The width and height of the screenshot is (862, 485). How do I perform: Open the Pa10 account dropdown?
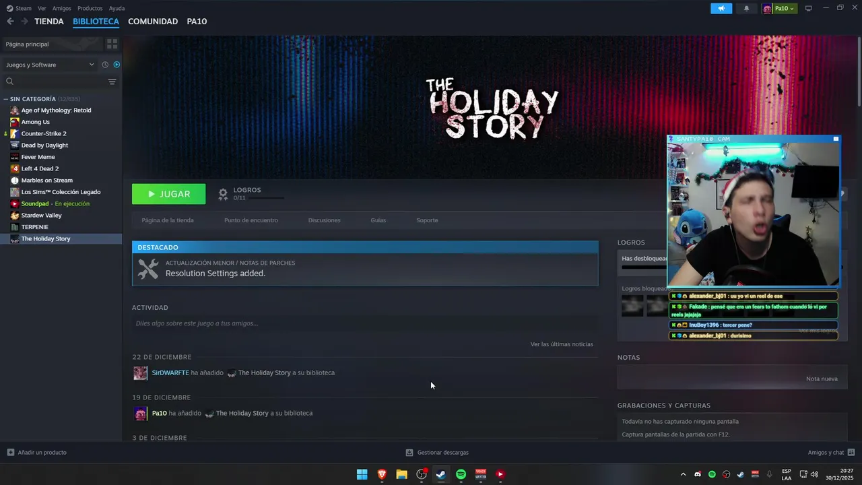(x=785, y=8)
